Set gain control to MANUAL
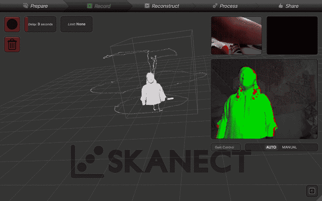This screenshot has height=201, width=322. (289, 147)
